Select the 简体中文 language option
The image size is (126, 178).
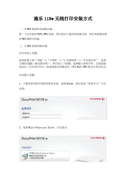(41, 113)
